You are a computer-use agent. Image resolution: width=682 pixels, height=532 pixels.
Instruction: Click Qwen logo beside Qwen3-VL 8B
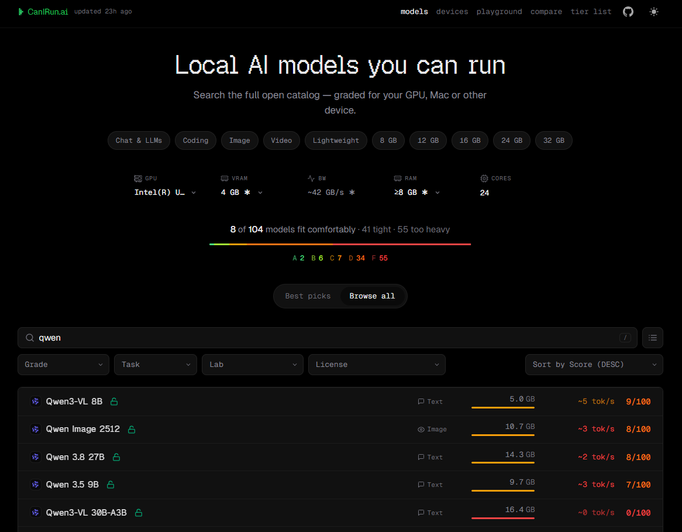pyautogui.click(x=36, y=401)
